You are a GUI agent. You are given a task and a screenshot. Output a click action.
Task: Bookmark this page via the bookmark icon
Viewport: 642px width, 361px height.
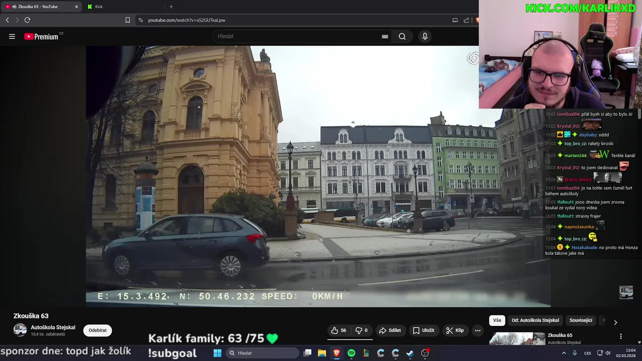pos(127,20)
